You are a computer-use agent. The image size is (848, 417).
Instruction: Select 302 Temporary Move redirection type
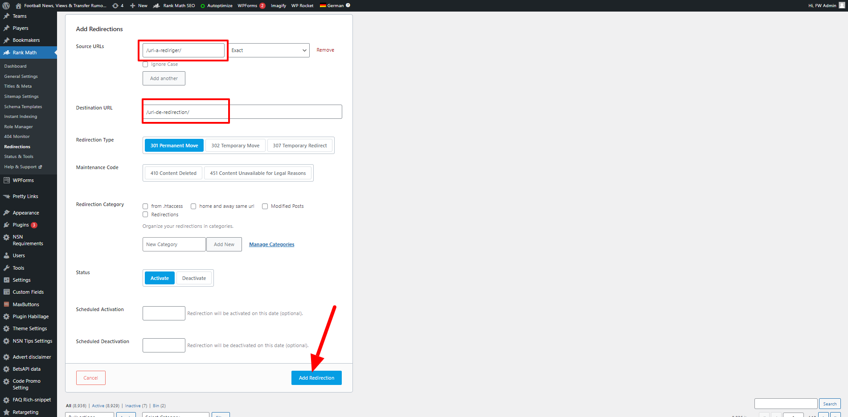click(x=235, y=146)
